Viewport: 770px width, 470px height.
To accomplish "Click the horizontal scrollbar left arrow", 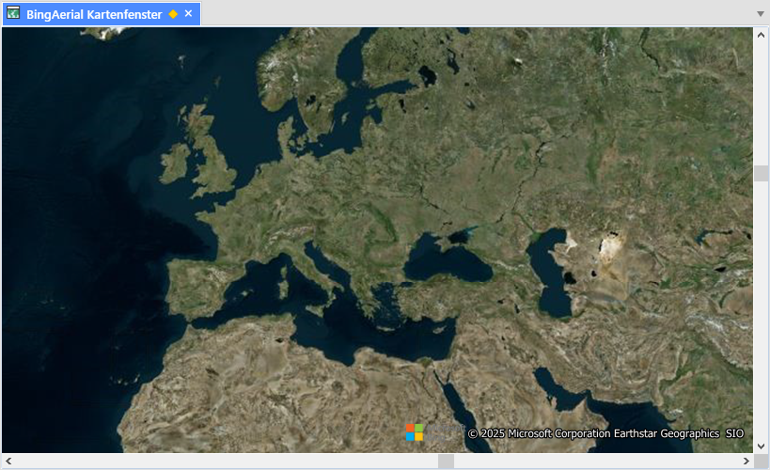I will point(8,461).
